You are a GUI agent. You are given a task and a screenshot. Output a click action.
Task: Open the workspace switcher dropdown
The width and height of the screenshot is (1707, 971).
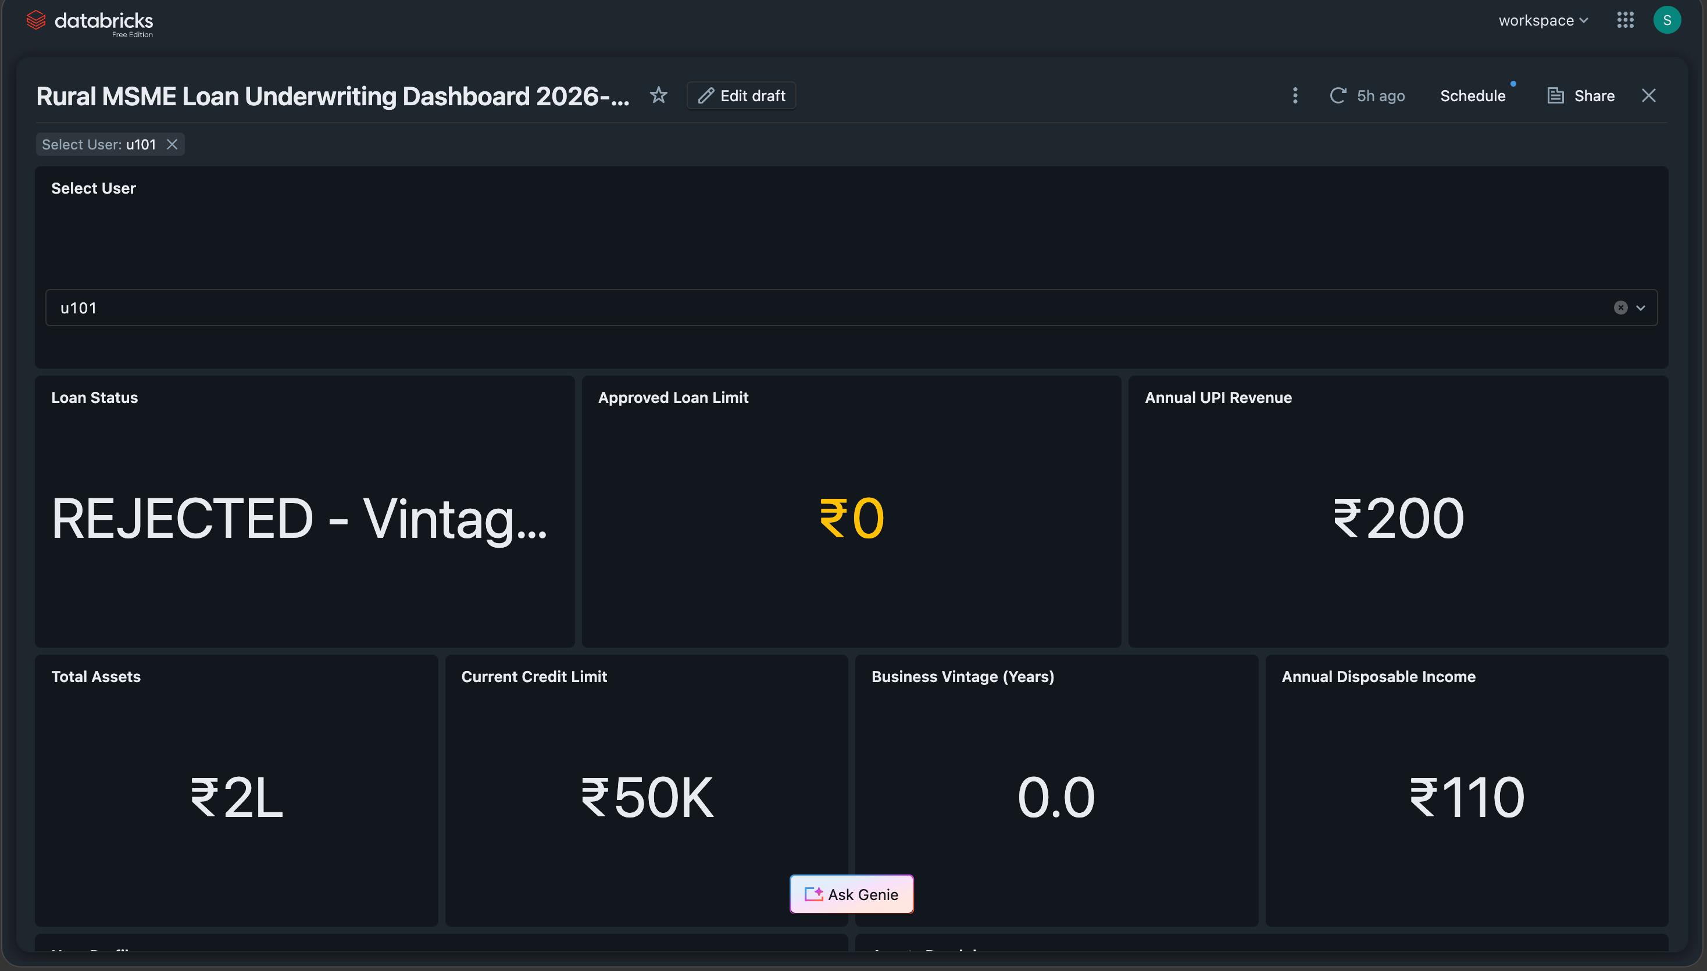pos(1543,21)
